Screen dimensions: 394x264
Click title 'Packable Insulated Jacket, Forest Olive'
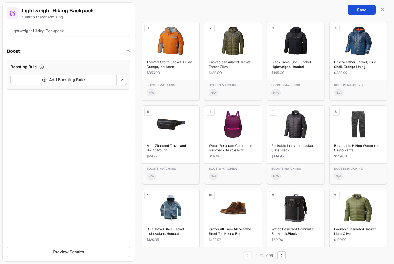click(230, 64)
